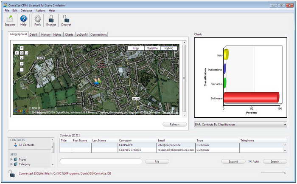Zoom in on map with plus
This screenshot has width=297, height=184.
click(22, 64)
